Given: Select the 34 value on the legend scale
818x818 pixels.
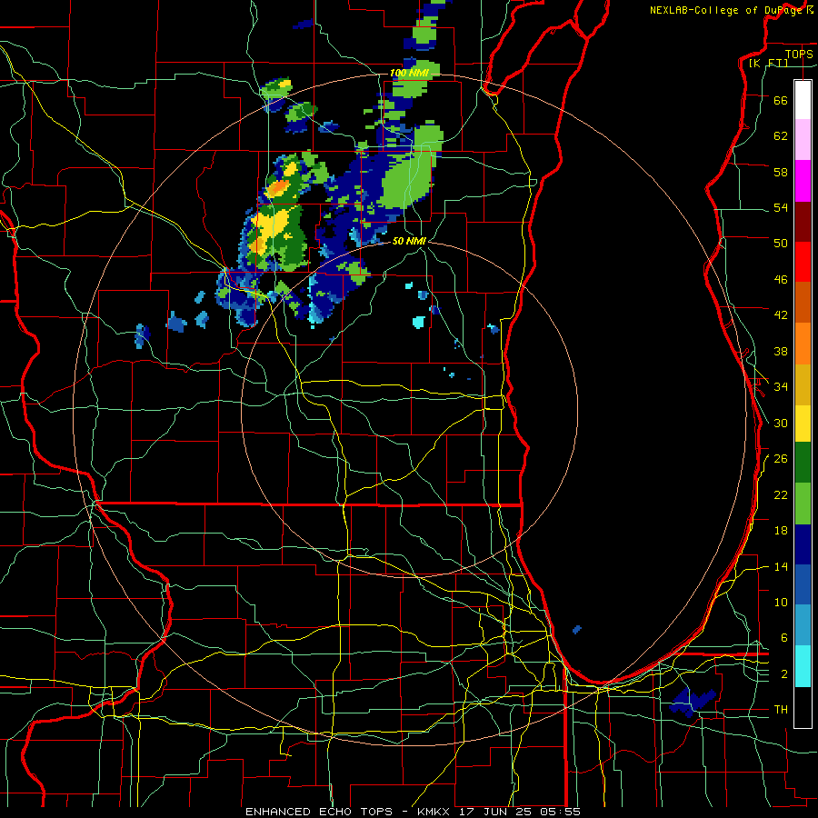Looking at the screenshot, I should tap(781, 386).
